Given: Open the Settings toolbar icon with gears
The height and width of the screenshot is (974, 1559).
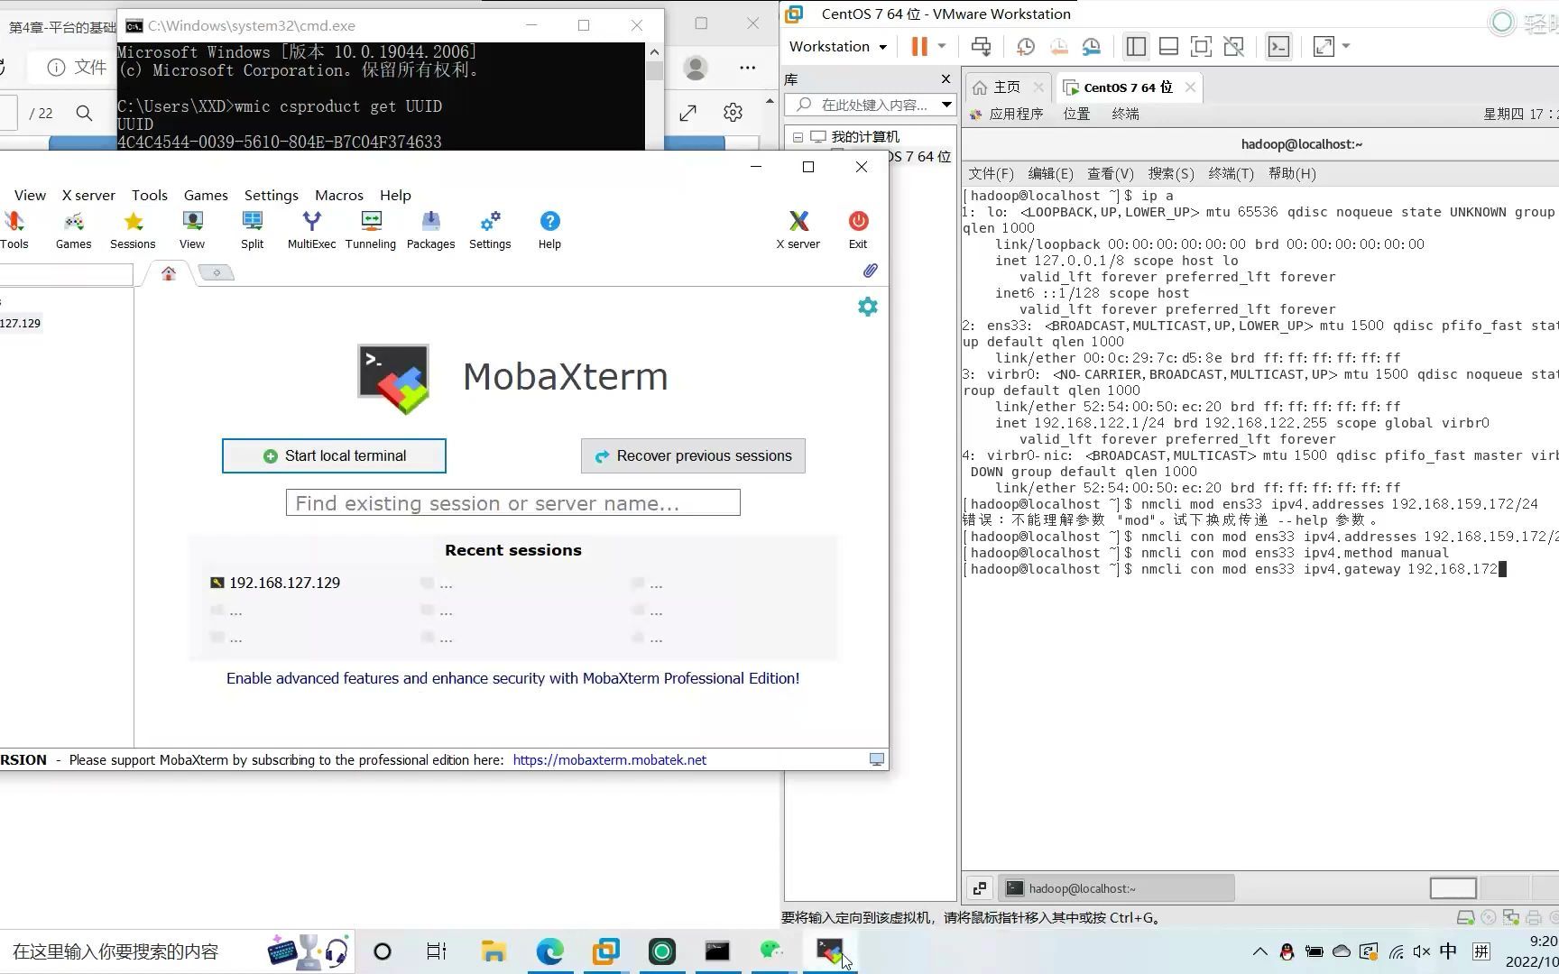Looking at the screenshot, I should 490,230.
